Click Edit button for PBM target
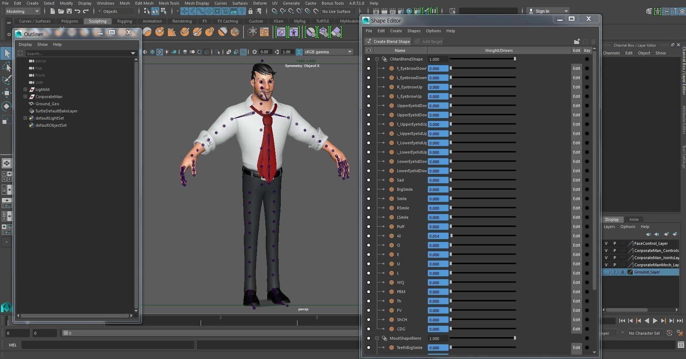 coord(576,292)
